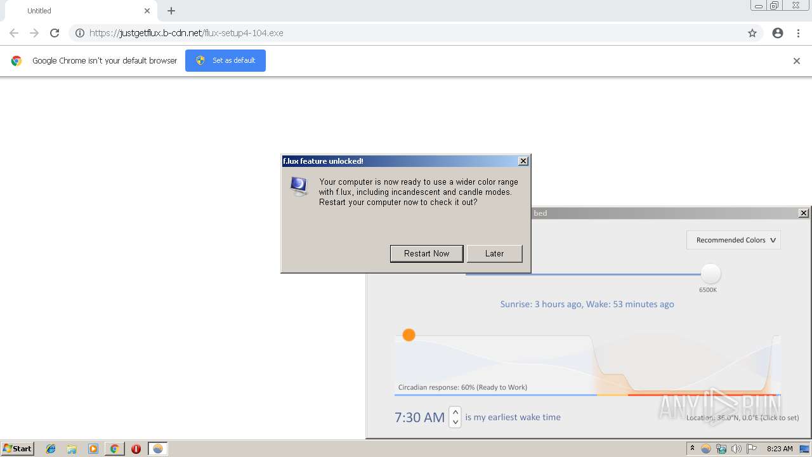The width and height of the screenshot is (812, 457).
Task: Switch to f.lux taskbar button
Action: click(x=158, y=449)
